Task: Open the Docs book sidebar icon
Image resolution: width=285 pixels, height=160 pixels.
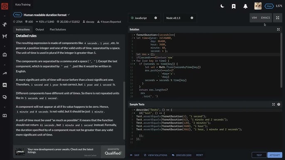Action: [x=5, y=116]
